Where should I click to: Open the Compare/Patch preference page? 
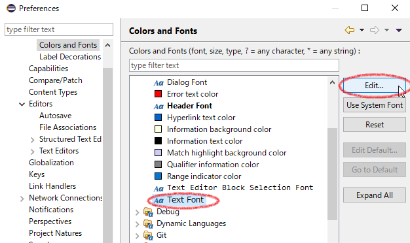pyautogui.click(x=56, y=80)
